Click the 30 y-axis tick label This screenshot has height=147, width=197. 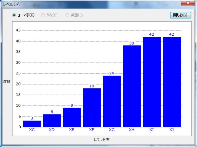(18, 62)
